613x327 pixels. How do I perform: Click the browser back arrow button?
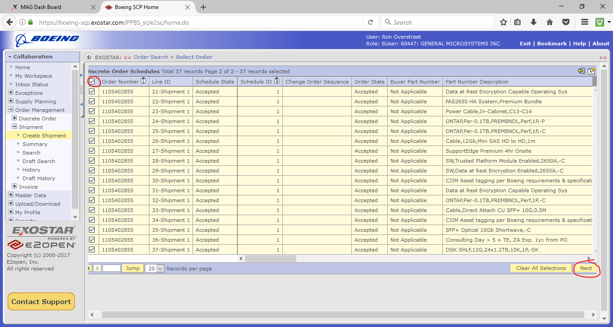[10, 22]
